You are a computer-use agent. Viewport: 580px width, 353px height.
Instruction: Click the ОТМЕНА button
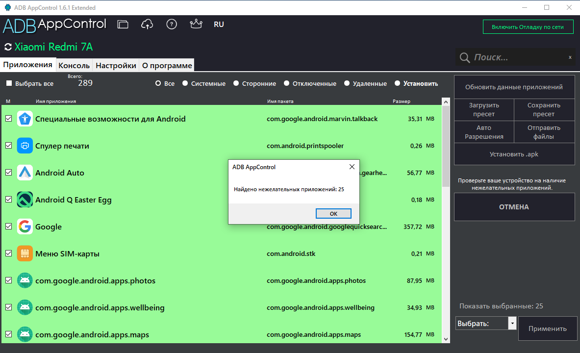(514, 207)
